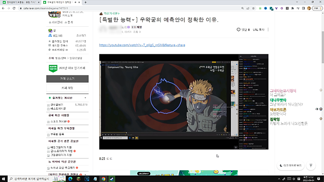Open 통계 statistics link
Screen dimensions: 324x182
[x=69, y=22]
